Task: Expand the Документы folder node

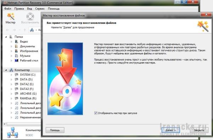Action: [11, 46]
